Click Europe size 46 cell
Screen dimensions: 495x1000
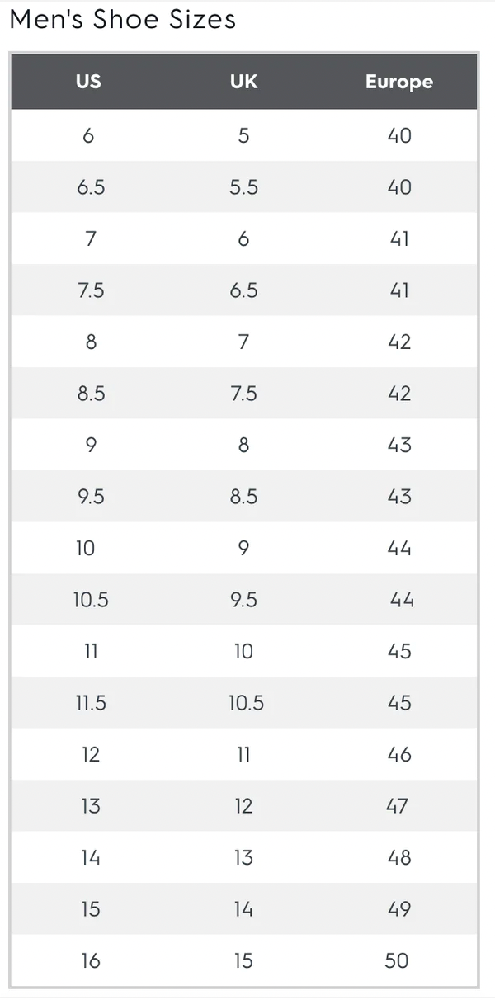pyautogui.click(x=399, y=754)
